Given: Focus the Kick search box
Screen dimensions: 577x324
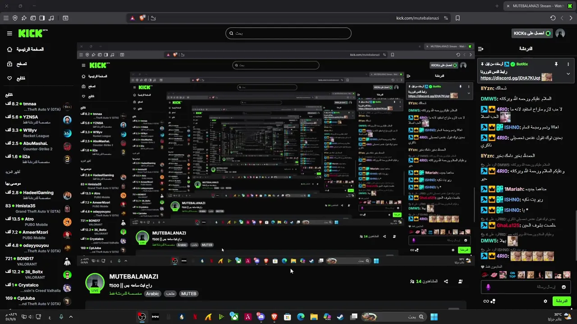Looking at the screenshot, I should pos(288,33).
